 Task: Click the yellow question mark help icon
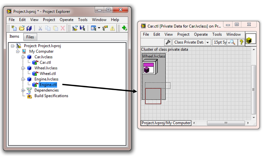pyautogui.click(x=241, y=42)
